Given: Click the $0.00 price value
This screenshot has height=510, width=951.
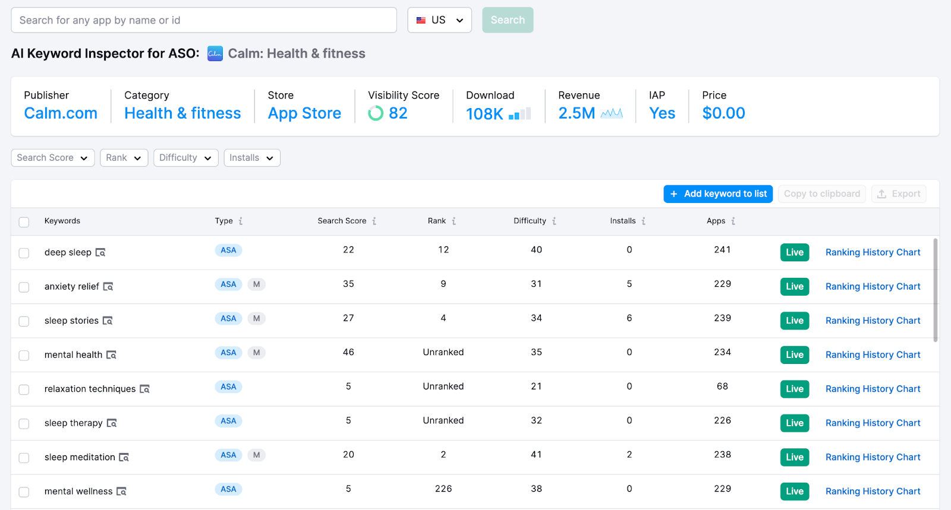Looking at the screenshot, I should tap(723, 113).
